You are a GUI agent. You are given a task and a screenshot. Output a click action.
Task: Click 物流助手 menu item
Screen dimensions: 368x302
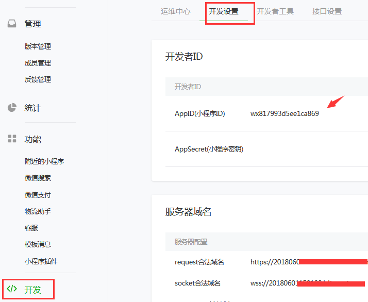coord(38,211)
